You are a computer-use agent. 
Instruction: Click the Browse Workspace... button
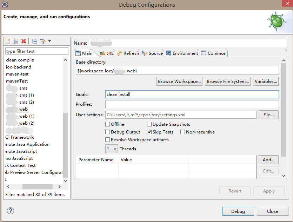(179, 81)
